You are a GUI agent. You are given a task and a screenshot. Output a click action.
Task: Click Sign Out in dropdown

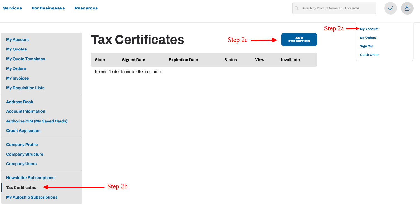(366, 46)
